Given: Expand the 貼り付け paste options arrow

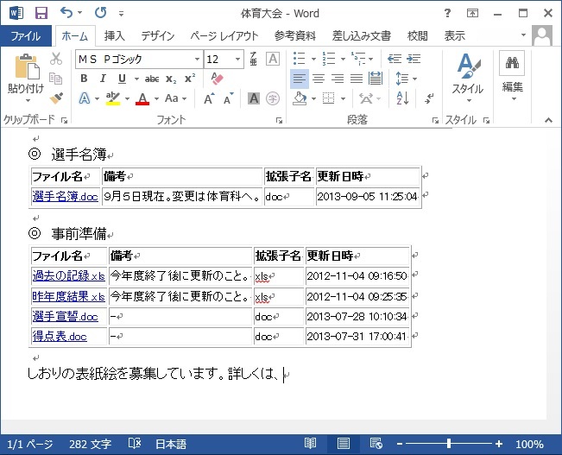Looking at the screenshot, I should pyautogui.click(x=25, y=101).
